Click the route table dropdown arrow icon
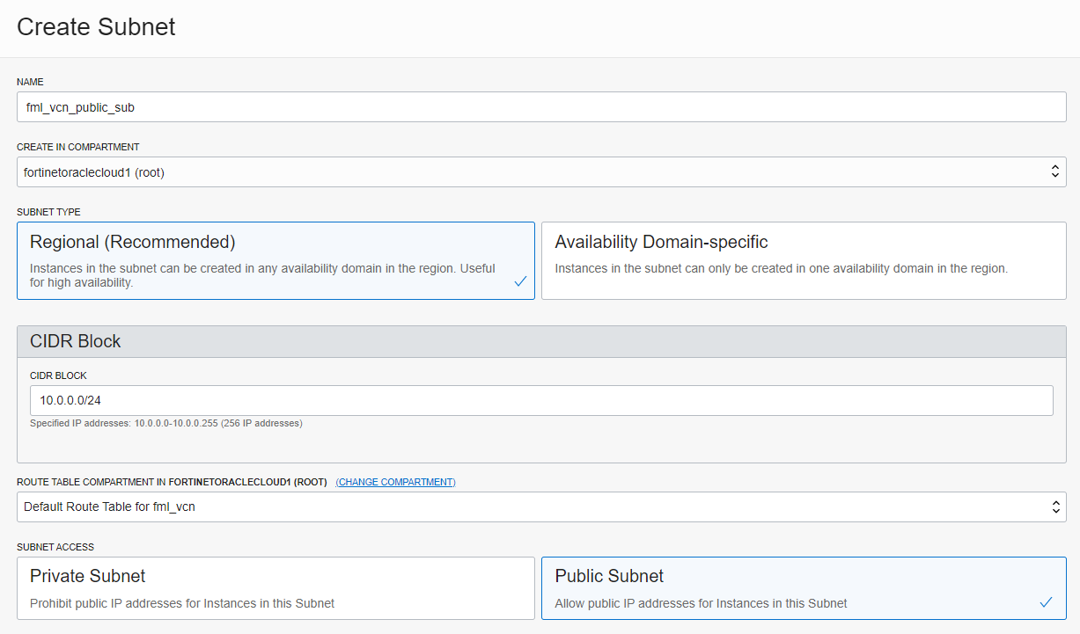The height and width of the screenshot is (634, 1080). (1055, 506)
